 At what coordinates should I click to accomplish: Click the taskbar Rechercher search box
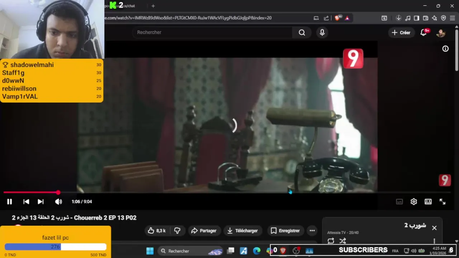[x=191, y=251]
